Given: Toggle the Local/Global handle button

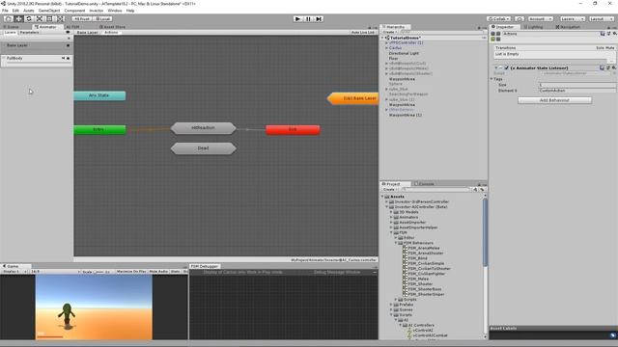Looking at the screenshot, I should point(103,19).
